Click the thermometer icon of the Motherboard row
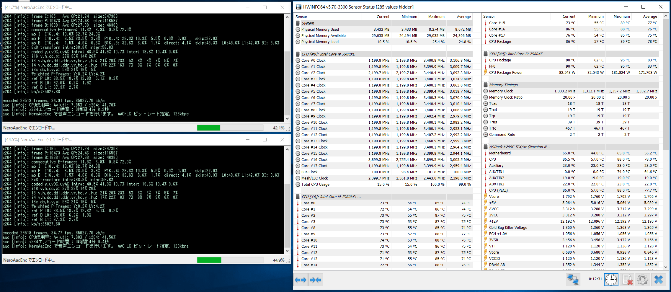The width and height of the screenshot is (671, 292). point(486,153)
